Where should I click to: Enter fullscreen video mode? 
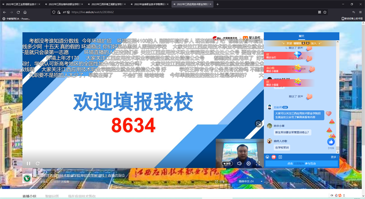258,163
